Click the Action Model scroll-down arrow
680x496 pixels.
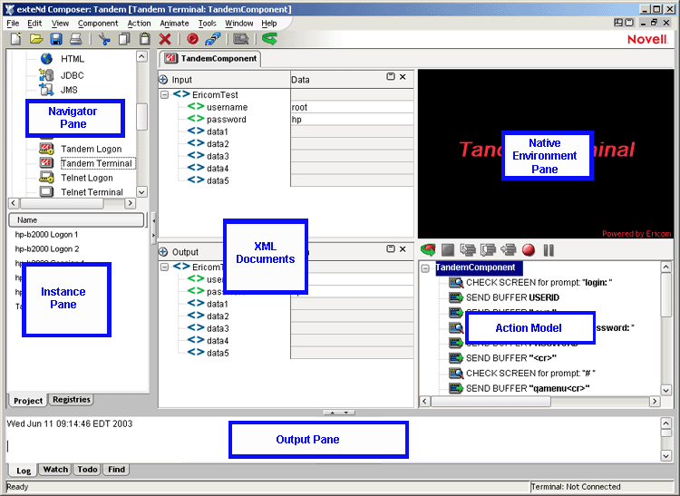pyautogui.click(x=666, y=390)
